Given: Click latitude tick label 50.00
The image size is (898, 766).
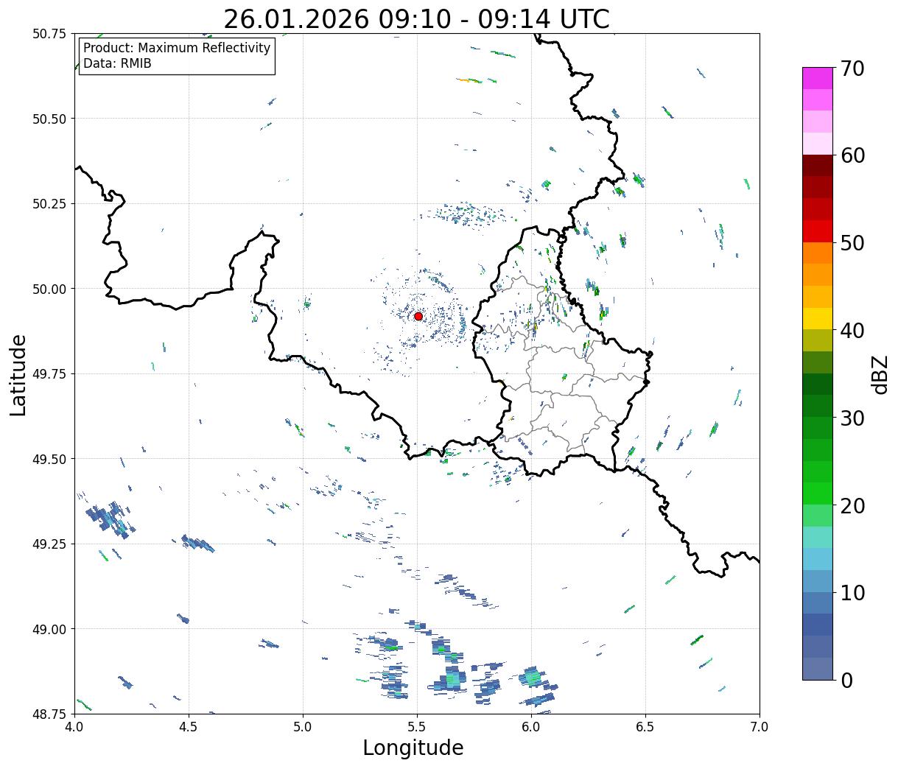Looking at the screenshot, I should pos(49,289).
